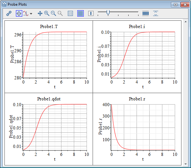Click the single column layout icon
This screenshot has height=168, width=191.
point(91,13)
